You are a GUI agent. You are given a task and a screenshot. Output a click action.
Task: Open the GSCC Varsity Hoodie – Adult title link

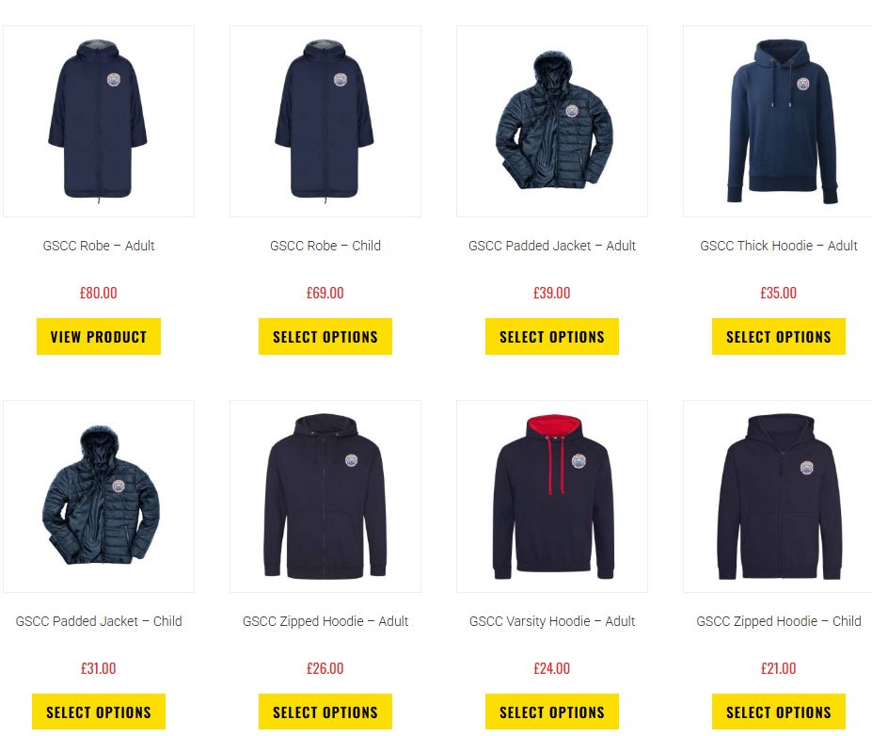click(x=551, y=621)
